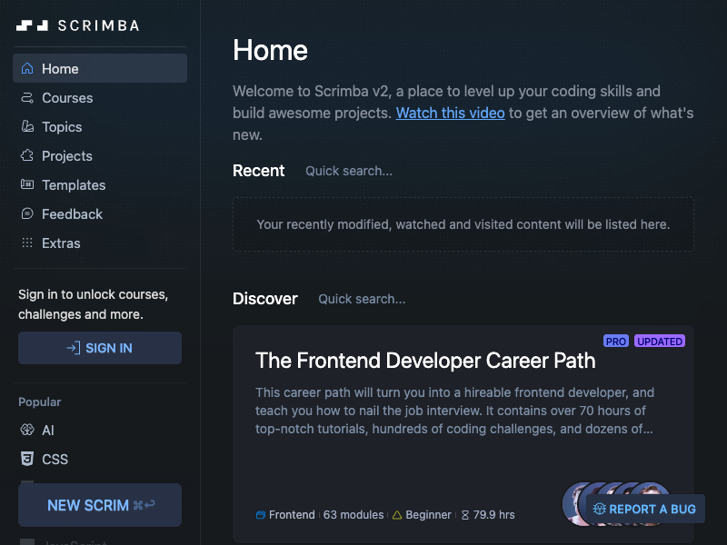Click the 'Popular' section heading

(39, 401)
